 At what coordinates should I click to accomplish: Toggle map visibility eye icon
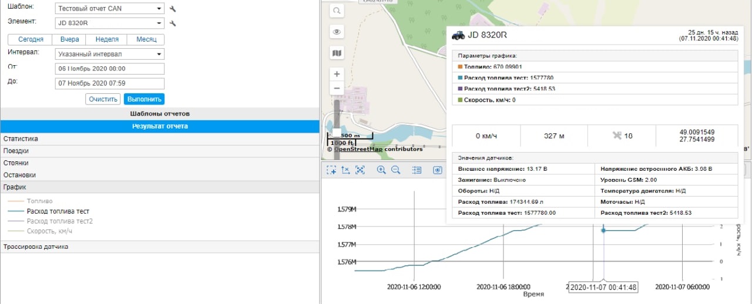tap(337, 32)
